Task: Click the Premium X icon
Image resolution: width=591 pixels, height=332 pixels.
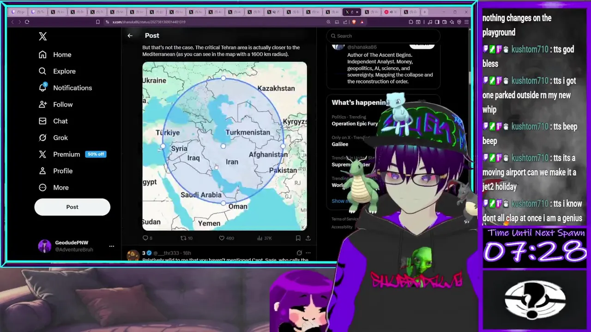Action: coord(42,154)
